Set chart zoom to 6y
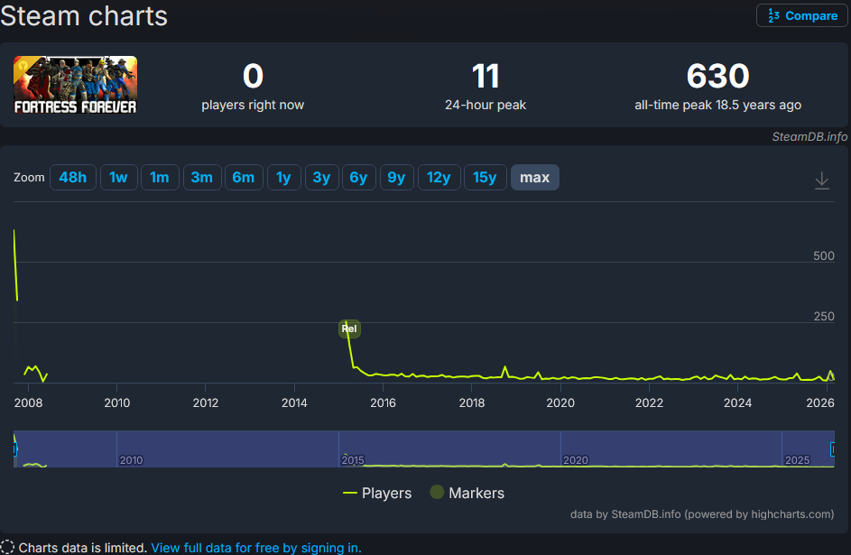The image size is (851, 555). click(x=359, y=178)
